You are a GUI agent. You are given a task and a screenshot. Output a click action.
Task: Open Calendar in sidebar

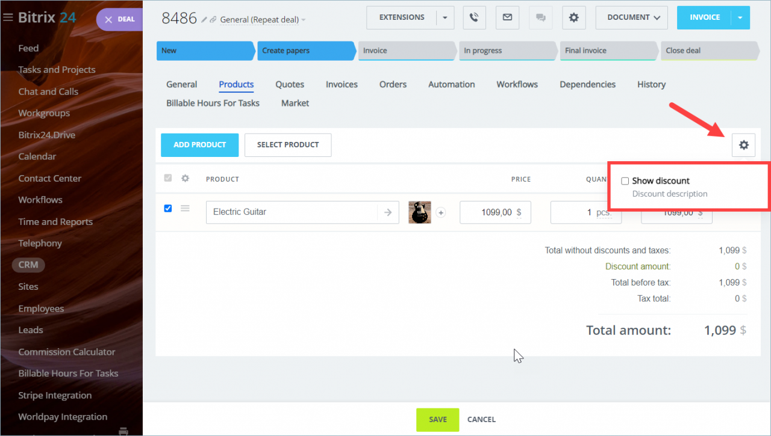tap(37, 156)
